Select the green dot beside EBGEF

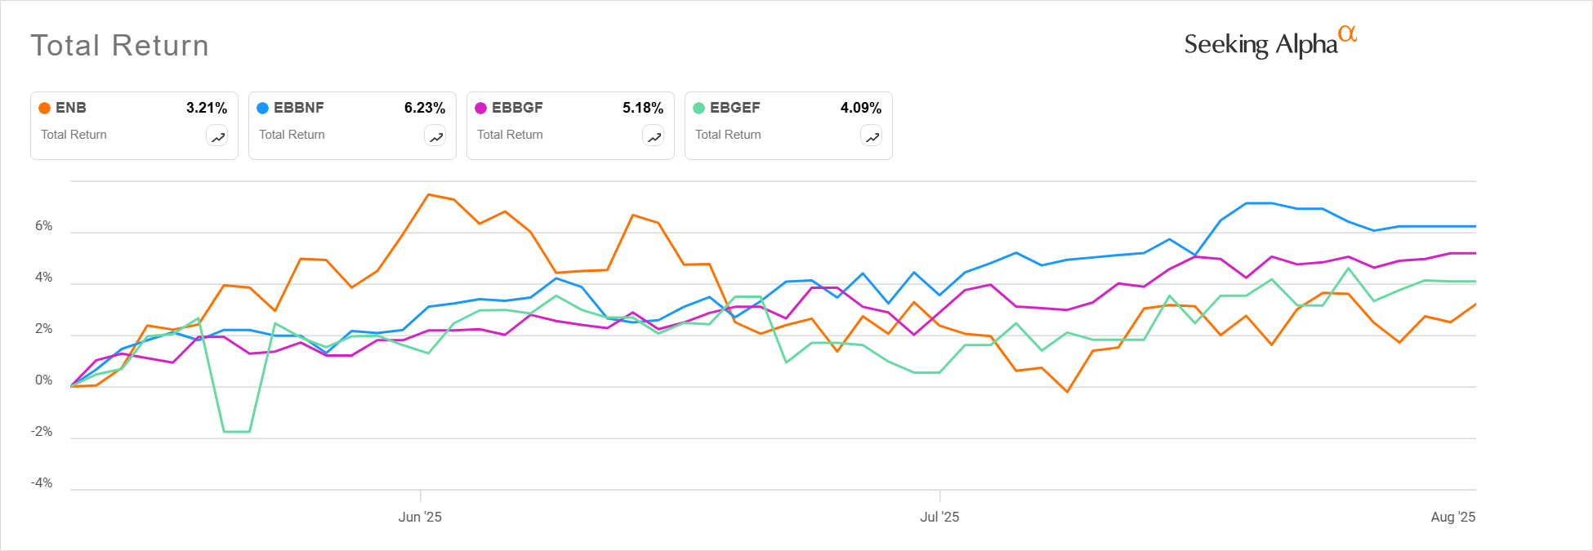[x=699, y=107]
